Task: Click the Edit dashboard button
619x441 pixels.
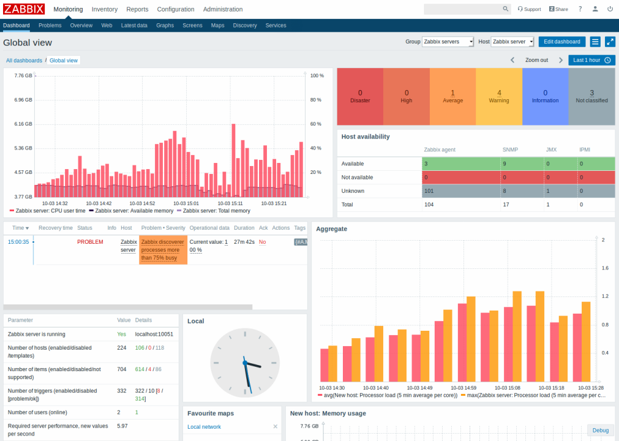Action: (x=561, y=42)
